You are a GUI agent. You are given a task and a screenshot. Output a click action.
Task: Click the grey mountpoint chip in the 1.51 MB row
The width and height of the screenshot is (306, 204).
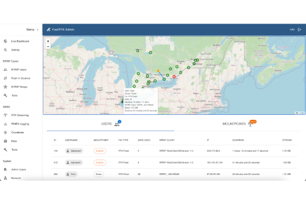[x=99, y=174]
